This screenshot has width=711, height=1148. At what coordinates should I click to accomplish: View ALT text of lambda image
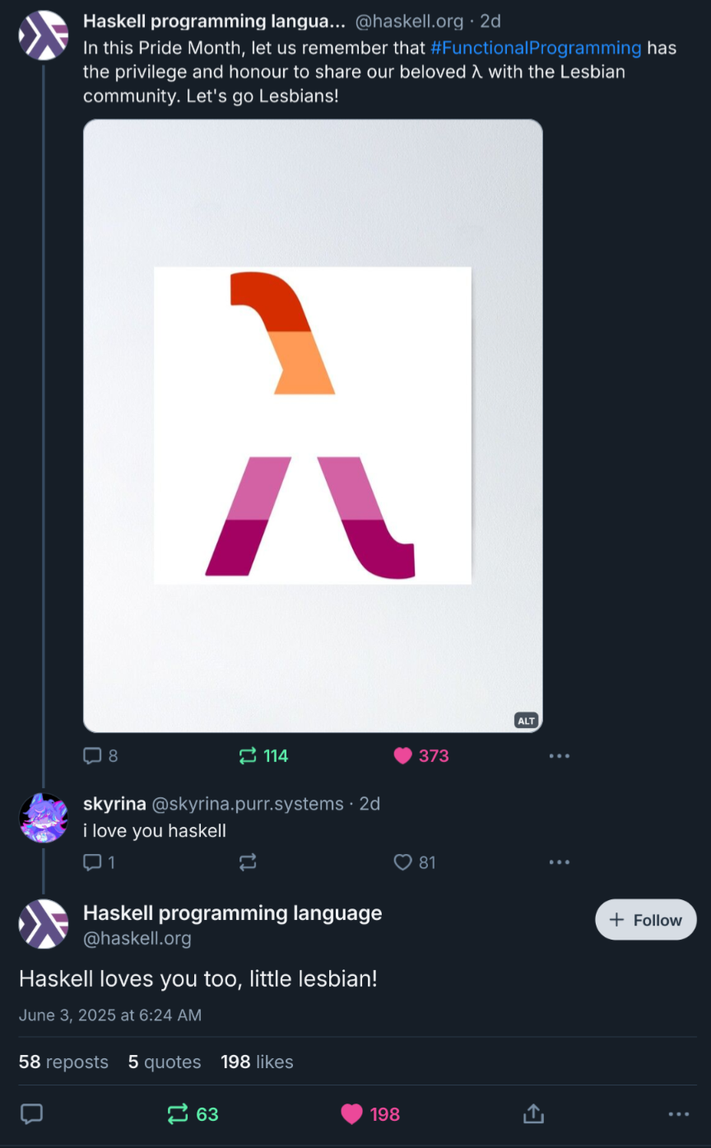[526, 721]
